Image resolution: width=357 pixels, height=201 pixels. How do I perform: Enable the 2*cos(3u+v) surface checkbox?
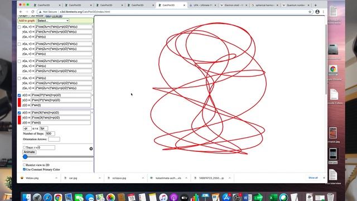pos(20,27)
